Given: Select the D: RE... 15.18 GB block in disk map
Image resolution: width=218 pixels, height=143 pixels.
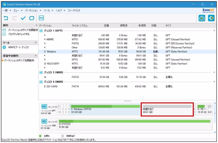Looking at the screenshot, I should [201, 109].
